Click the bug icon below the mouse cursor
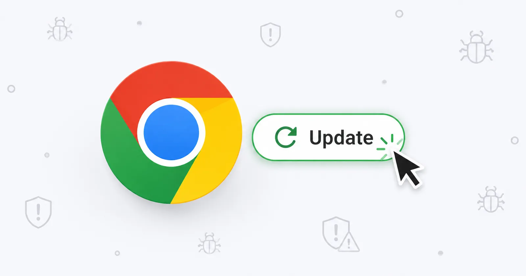The height and width of the screenshot is (276, 526). tap(491, 199)
